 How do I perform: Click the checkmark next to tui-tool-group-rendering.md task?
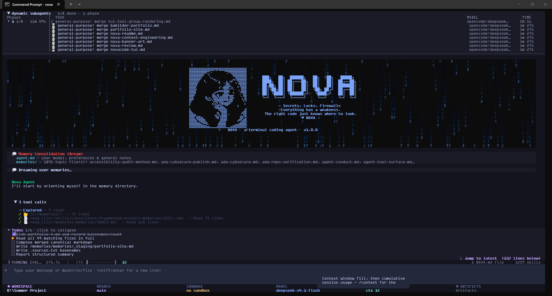(x=52, y=22)
